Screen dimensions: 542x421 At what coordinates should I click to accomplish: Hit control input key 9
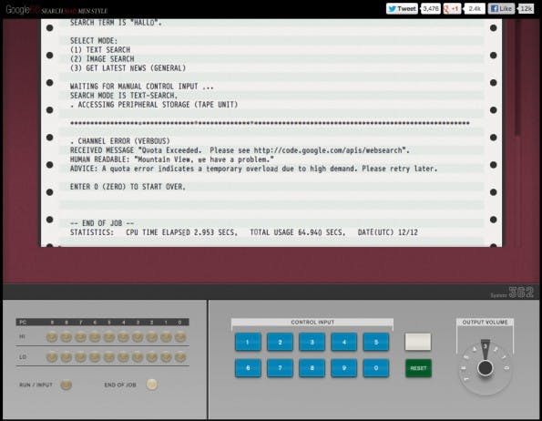(344, 368)
